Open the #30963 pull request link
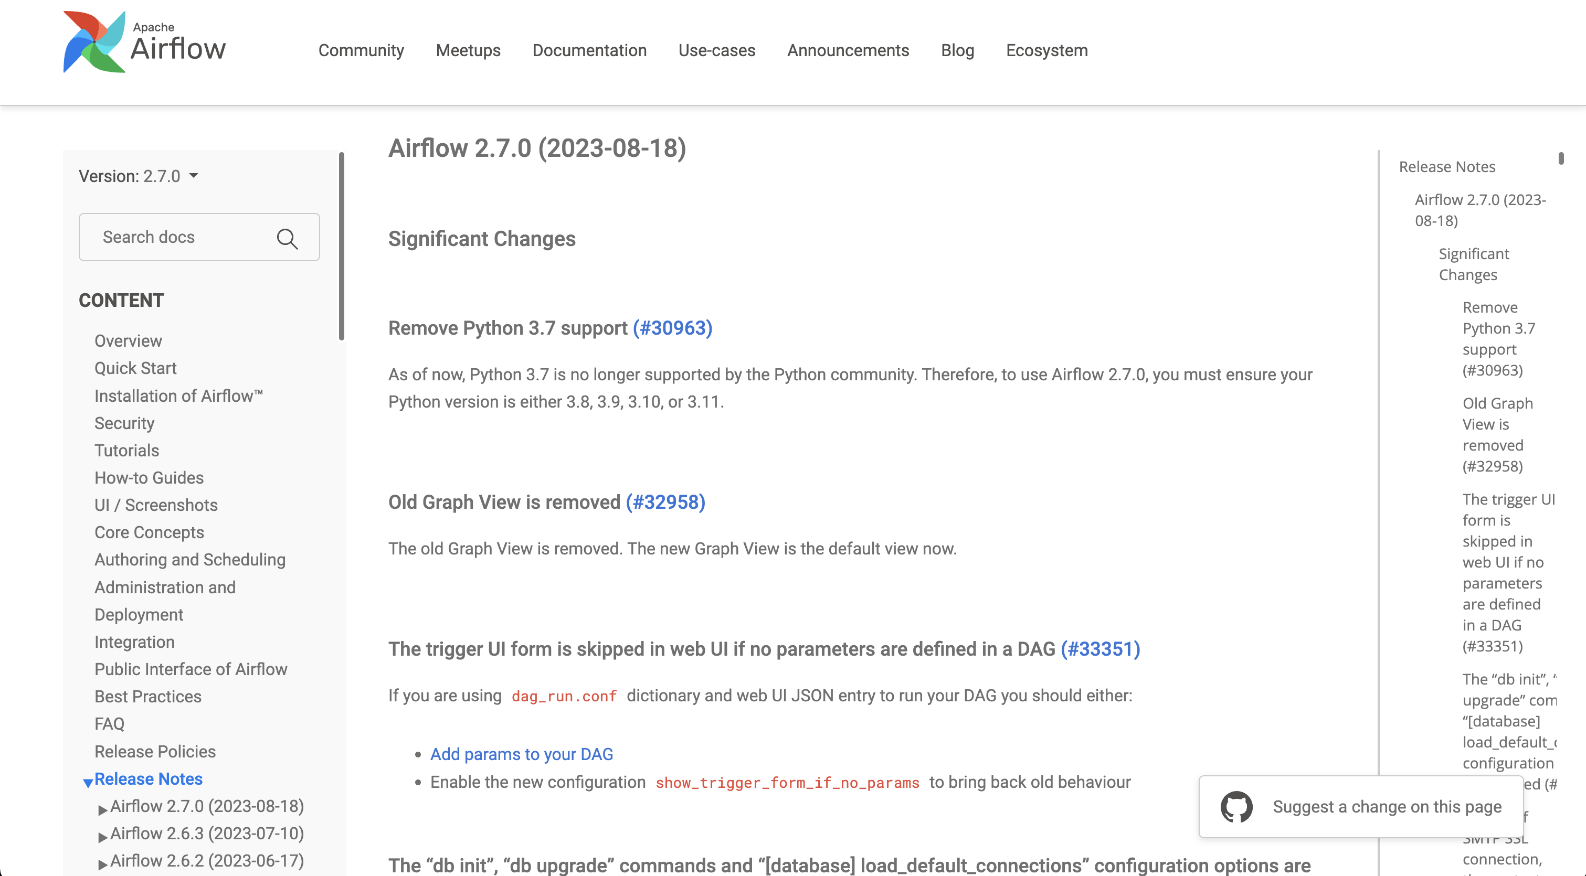This screenshot has height=876, width=1586. [x=671, y=328]
